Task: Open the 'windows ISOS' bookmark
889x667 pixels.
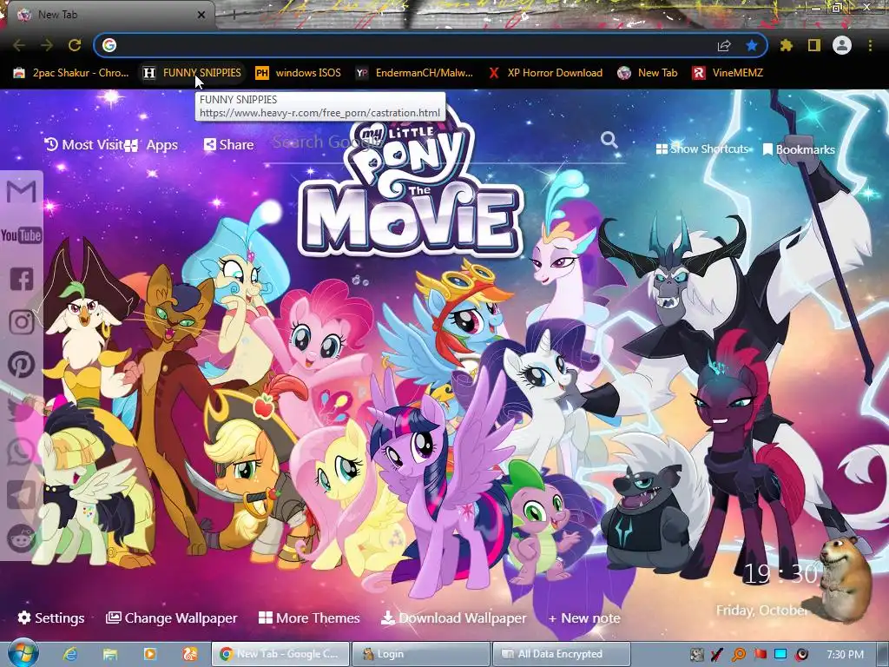Action: point(299,73)
